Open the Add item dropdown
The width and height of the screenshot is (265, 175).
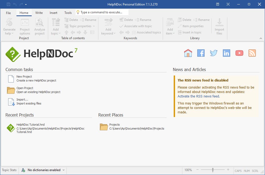coord(170,26)
